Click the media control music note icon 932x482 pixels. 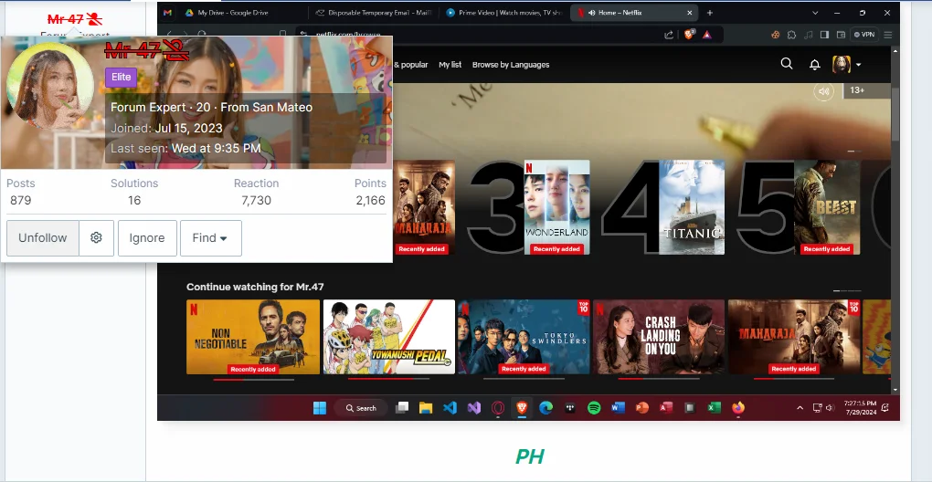808,35
